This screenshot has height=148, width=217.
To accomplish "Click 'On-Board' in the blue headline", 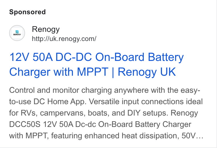I will pos(120,57).
